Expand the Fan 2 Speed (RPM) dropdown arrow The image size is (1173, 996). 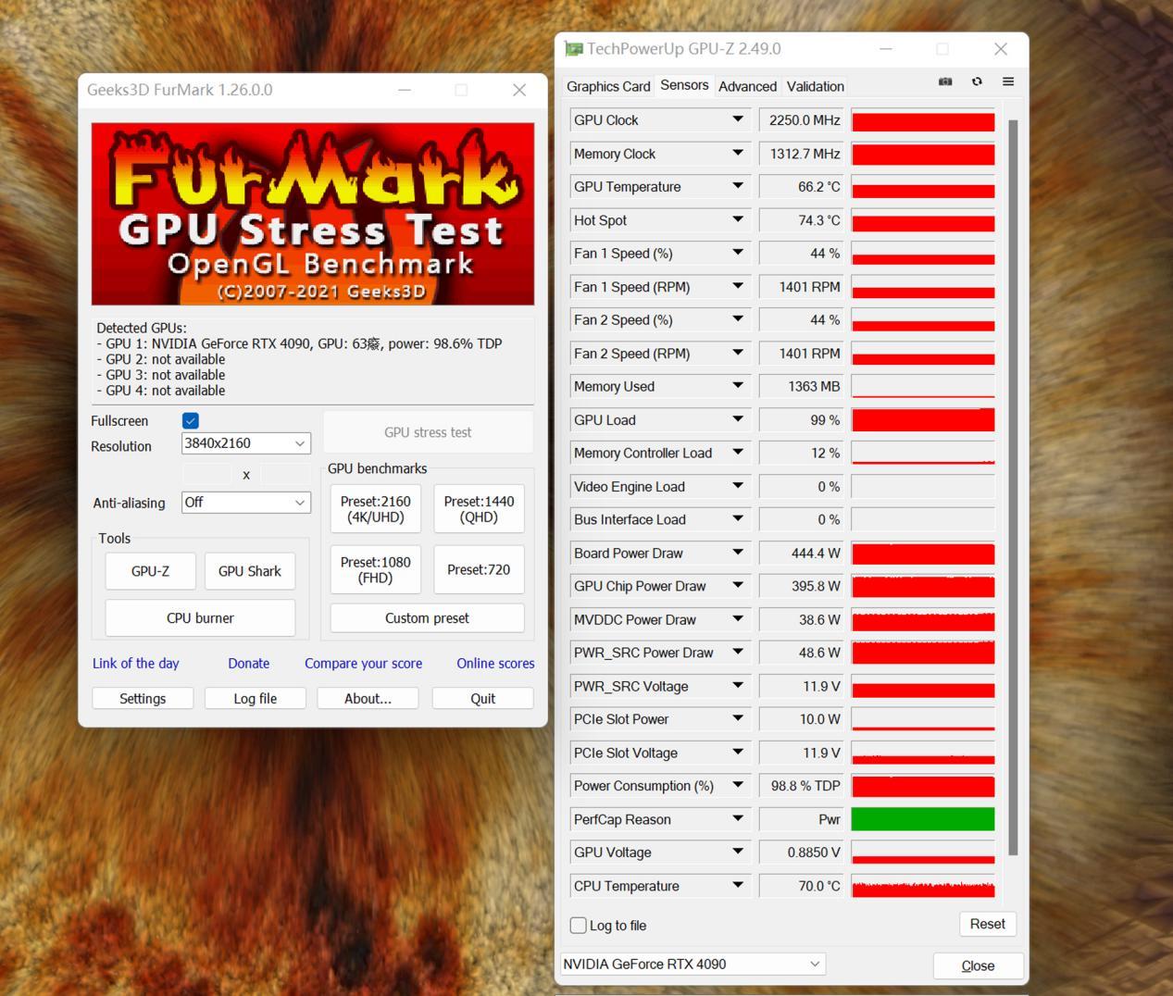[738, 353]
